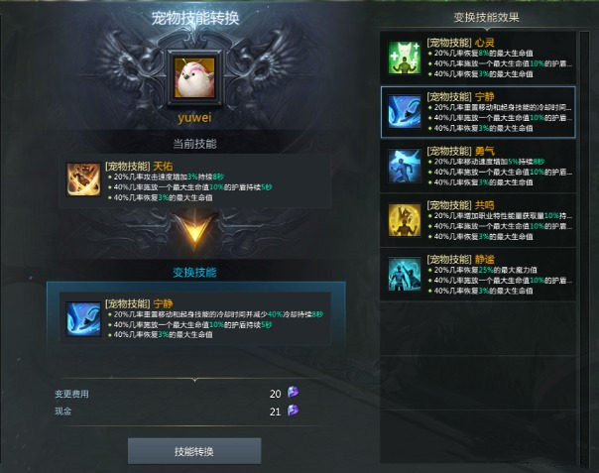Click the 宁静 icon under 变换技能
Viewport: 599px width, 473px height.
pos(83,318)
